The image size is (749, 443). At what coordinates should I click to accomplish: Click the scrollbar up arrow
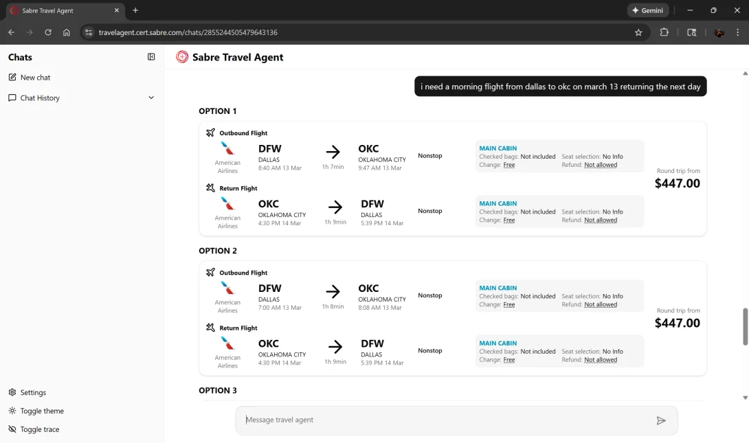pyautogui.click(x=745, y=73)
